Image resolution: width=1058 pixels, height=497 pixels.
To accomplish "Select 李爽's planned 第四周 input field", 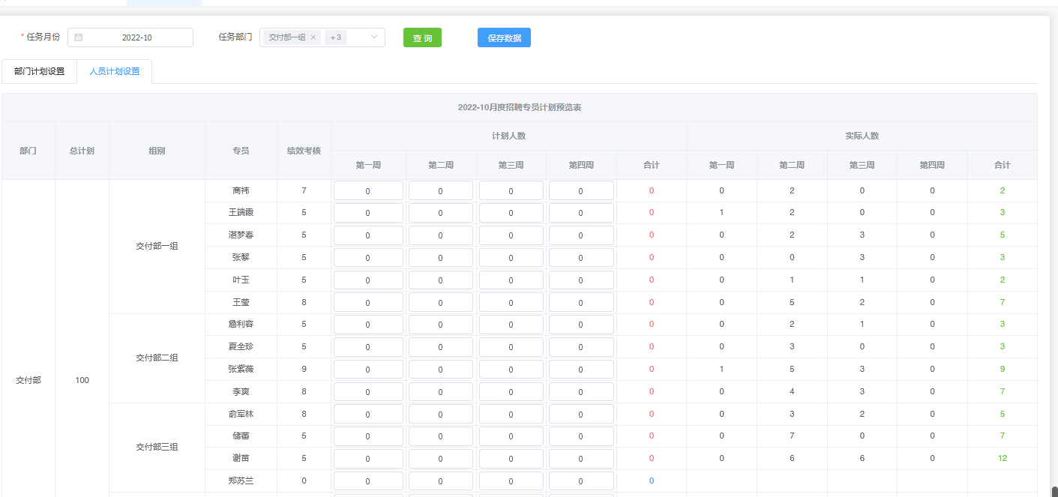I will pos(581,392).
